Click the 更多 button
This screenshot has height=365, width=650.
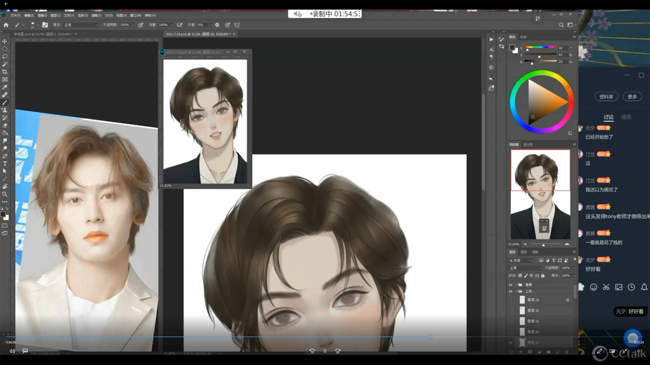point(632,97)
